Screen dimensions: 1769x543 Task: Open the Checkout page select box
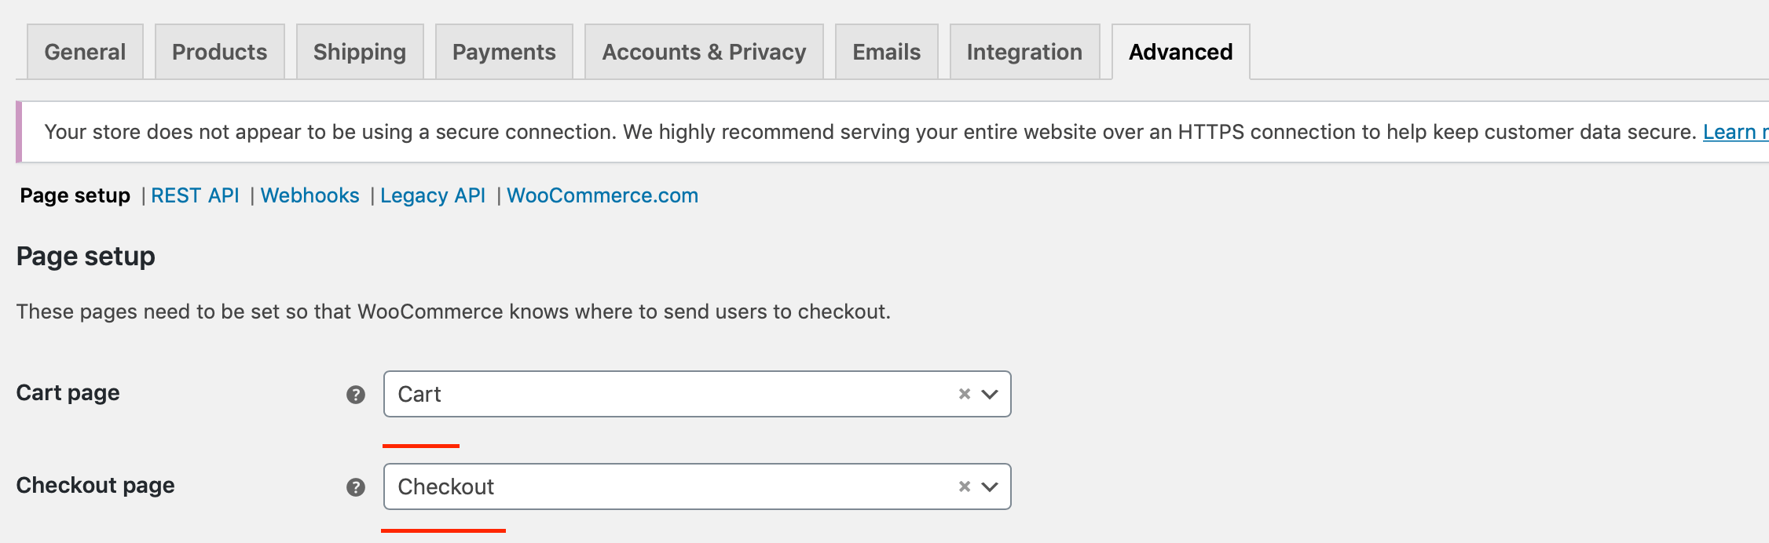point(697,487)
